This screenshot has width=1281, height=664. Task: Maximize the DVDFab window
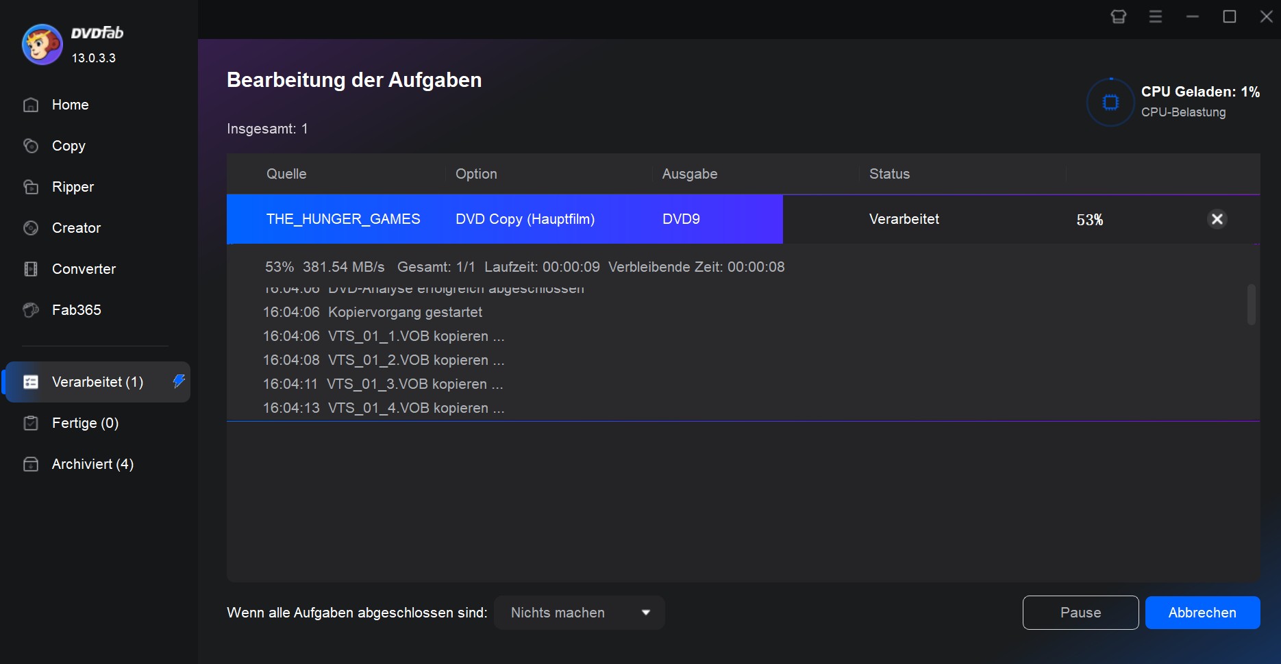(x=1230, y=16)
